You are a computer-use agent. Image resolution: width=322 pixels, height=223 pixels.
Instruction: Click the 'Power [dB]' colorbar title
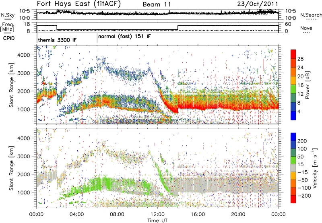coord(308,85)
